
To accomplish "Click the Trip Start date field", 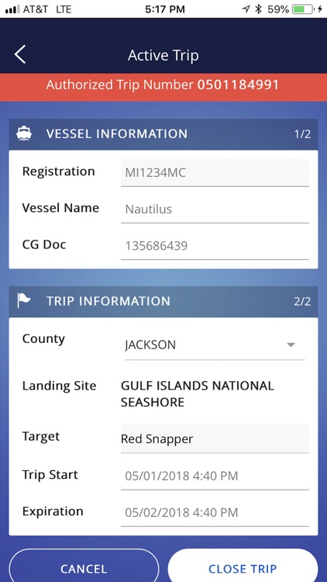I will tap(215, 476).
